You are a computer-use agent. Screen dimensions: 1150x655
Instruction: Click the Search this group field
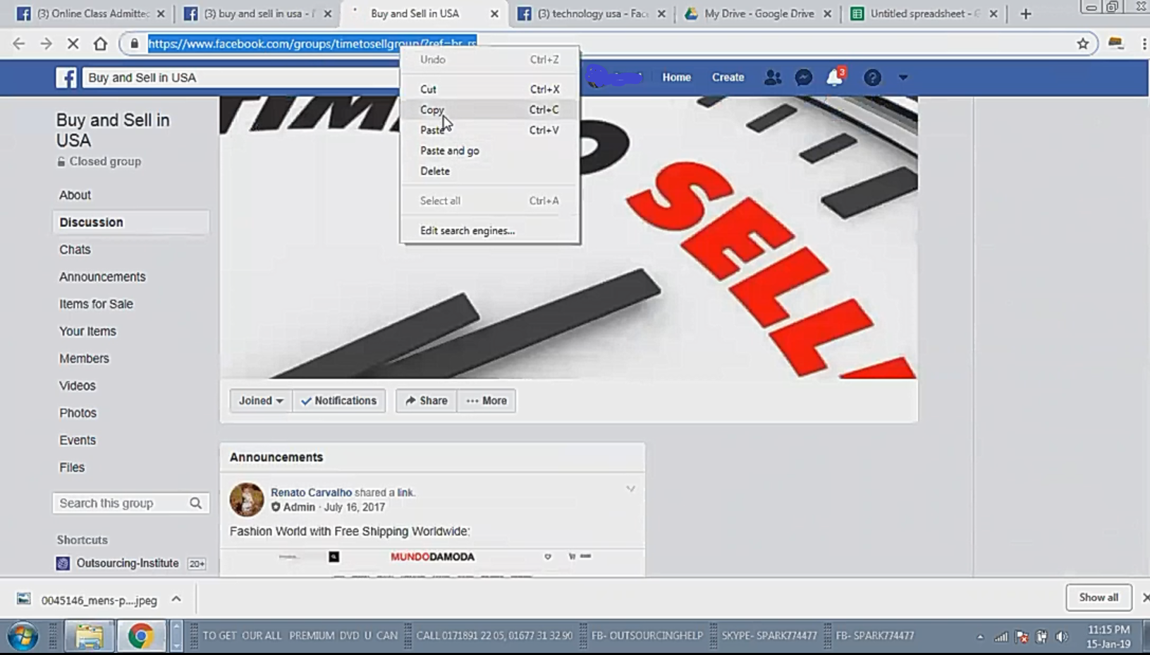121,503
